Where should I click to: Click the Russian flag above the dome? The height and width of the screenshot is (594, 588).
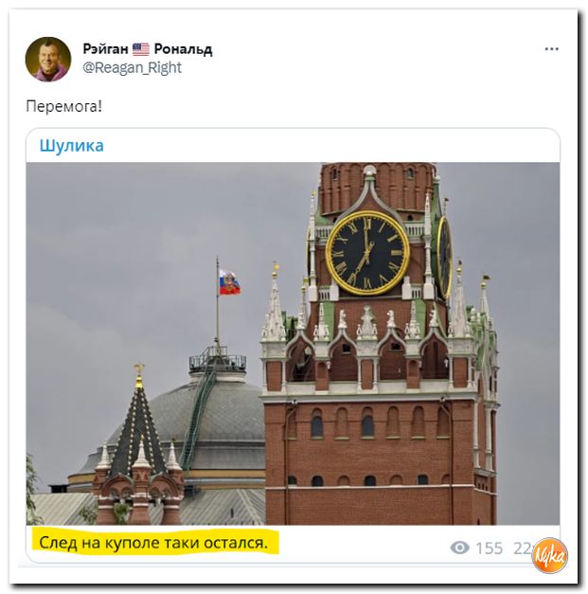pos(229,282)
